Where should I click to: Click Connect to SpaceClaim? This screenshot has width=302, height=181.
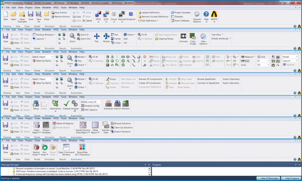(208, 83)
